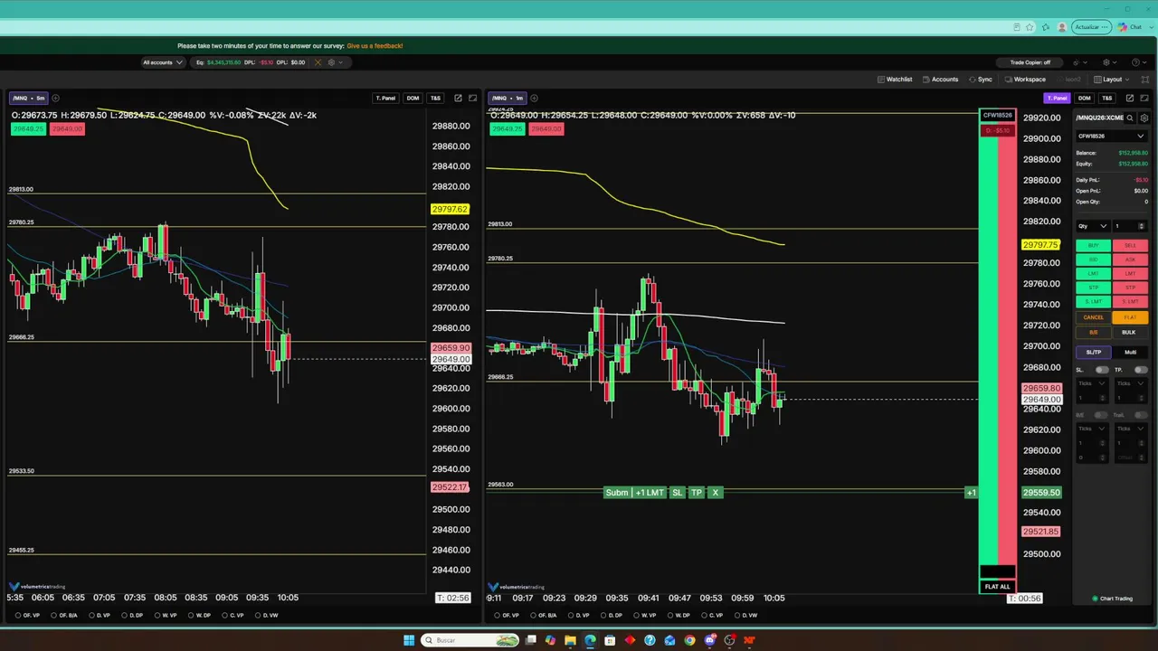Click the TP tag on pending order
This screenshot has width=1158, height=651.
point(696,493)
